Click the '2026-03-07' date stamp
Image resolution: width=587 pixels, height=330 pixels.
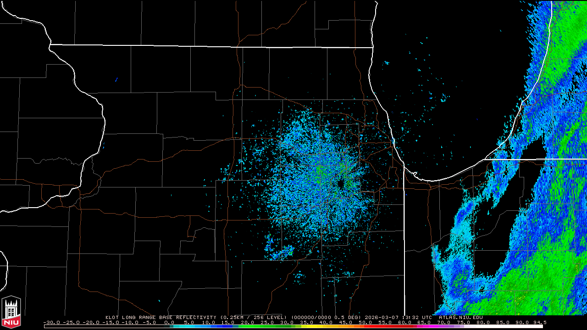click(382, 317)
